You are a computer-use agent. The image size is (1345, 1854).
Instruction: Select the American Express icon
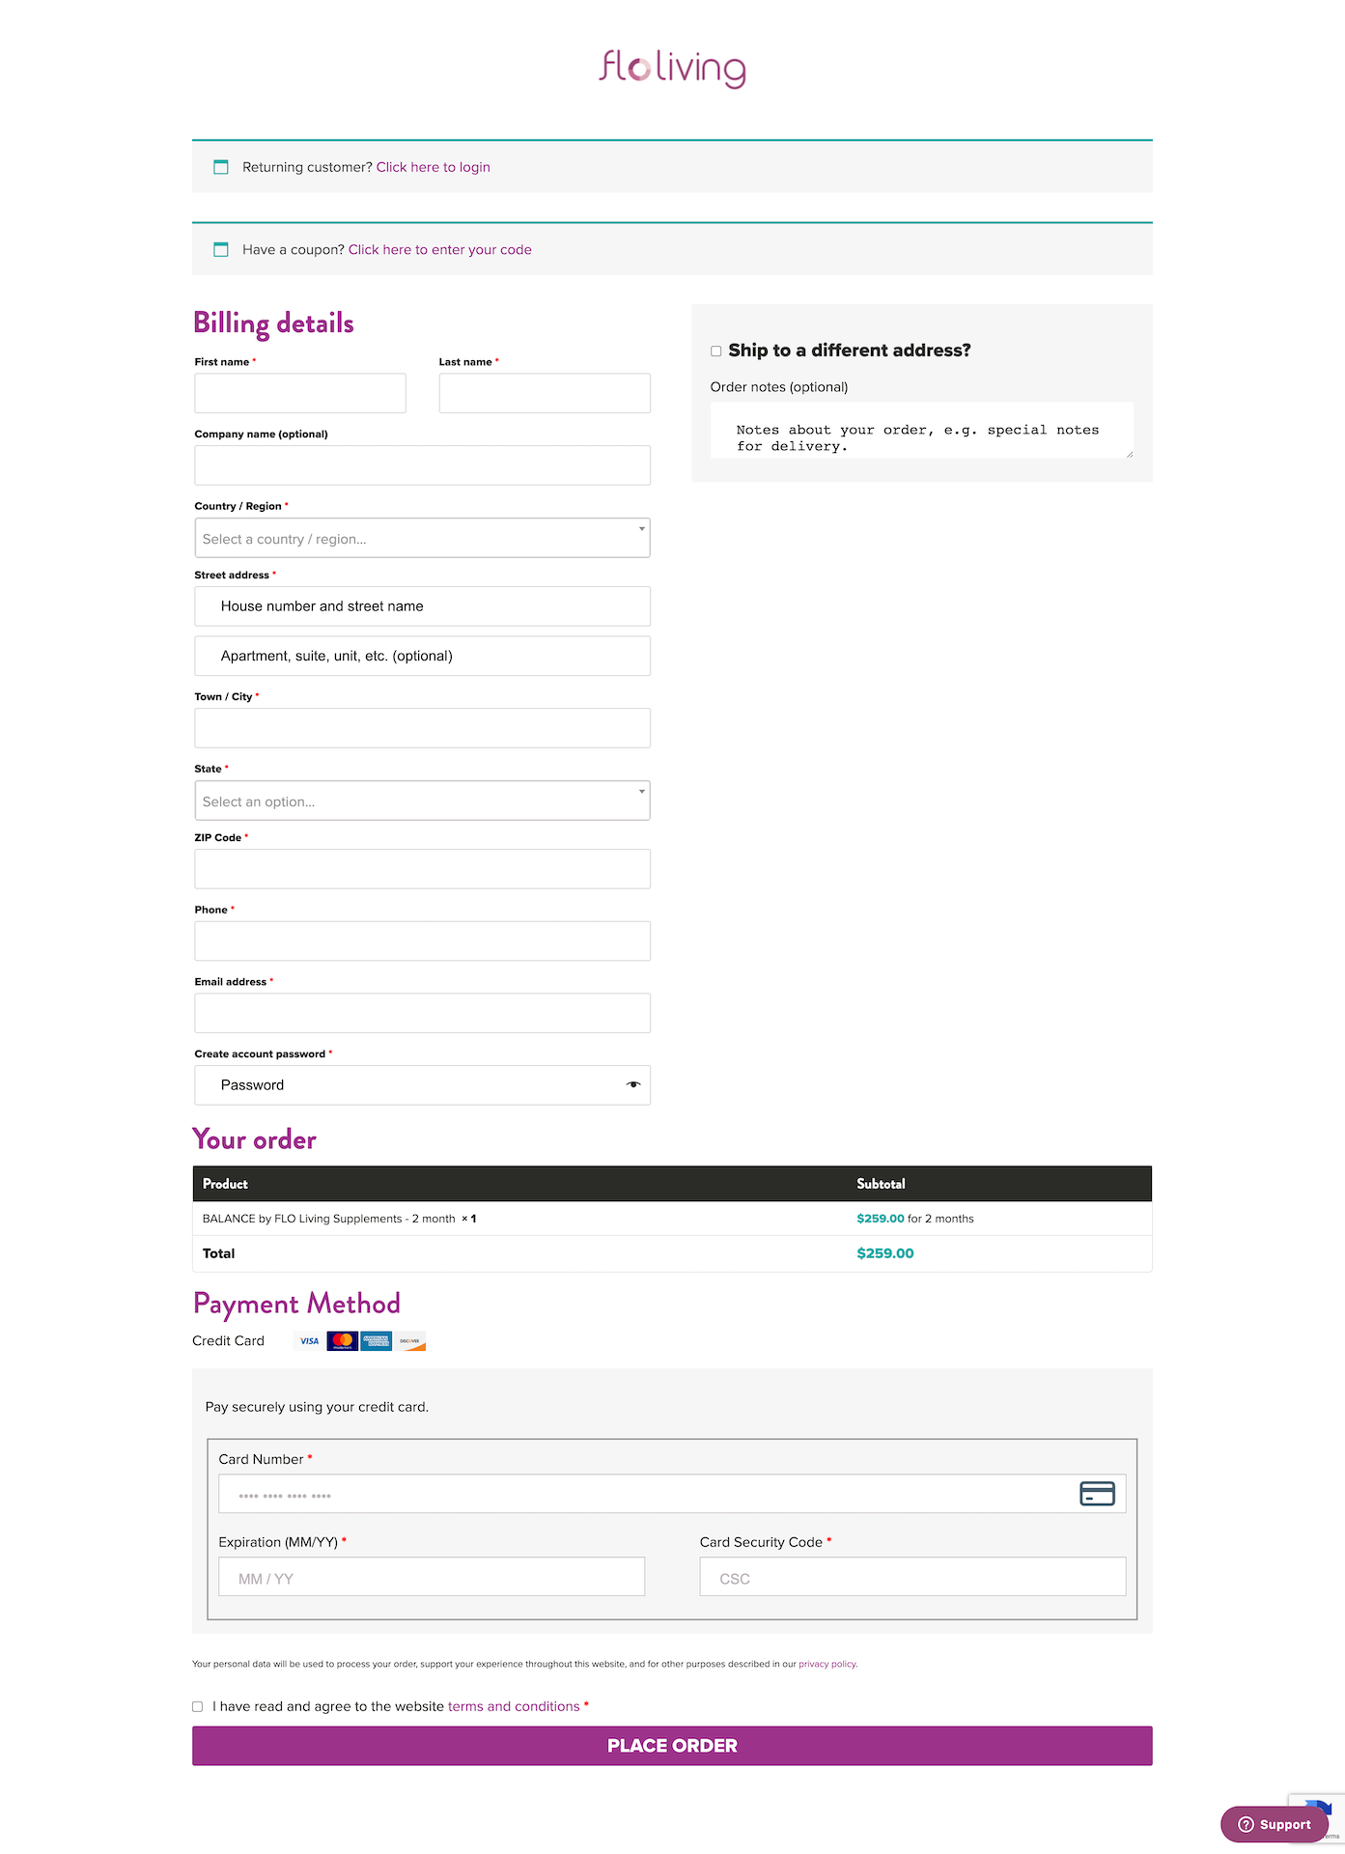click(377, 1340)
